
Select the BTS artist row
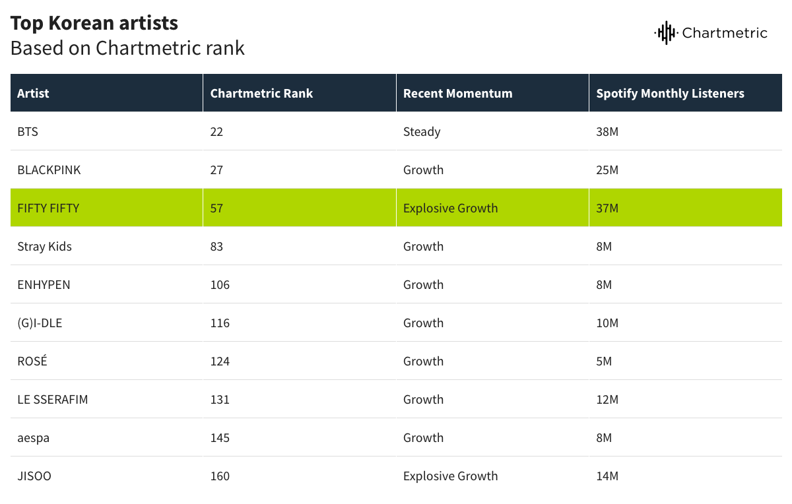28,131
